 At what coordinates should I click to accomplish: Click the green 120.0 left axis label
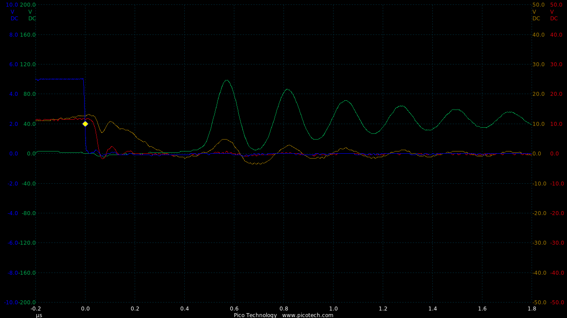coord(27,64)
